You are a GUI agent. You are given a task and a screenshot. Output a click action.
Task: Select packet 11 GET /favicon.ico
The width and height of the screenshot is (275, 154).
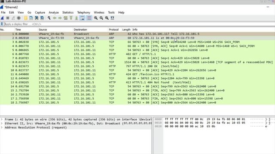[137, 74]
